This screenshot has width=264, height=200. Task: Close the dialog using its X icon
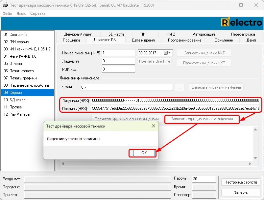153,126
